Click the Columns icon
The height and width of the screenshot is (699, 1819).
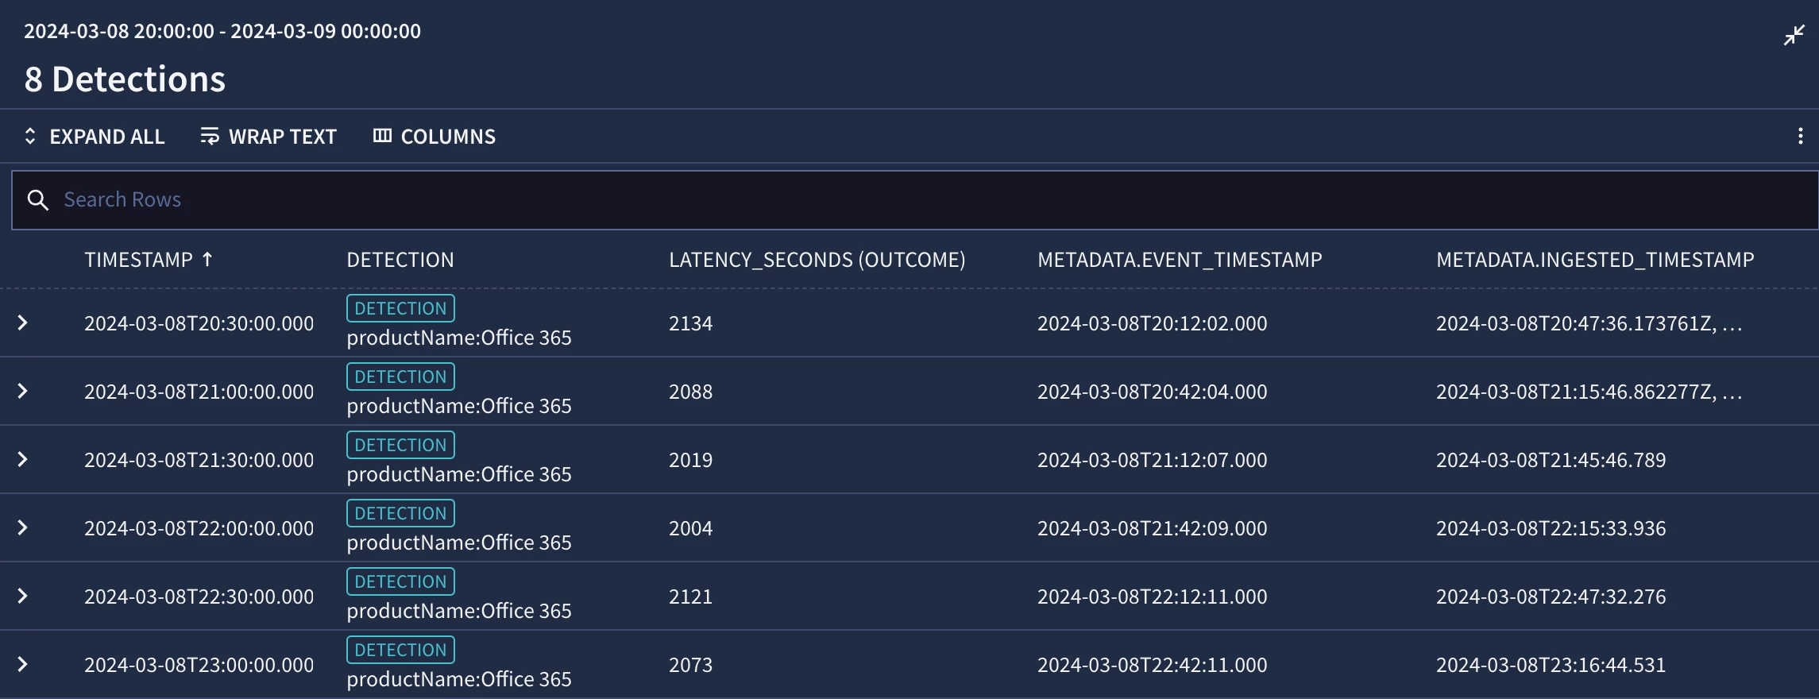382,136
